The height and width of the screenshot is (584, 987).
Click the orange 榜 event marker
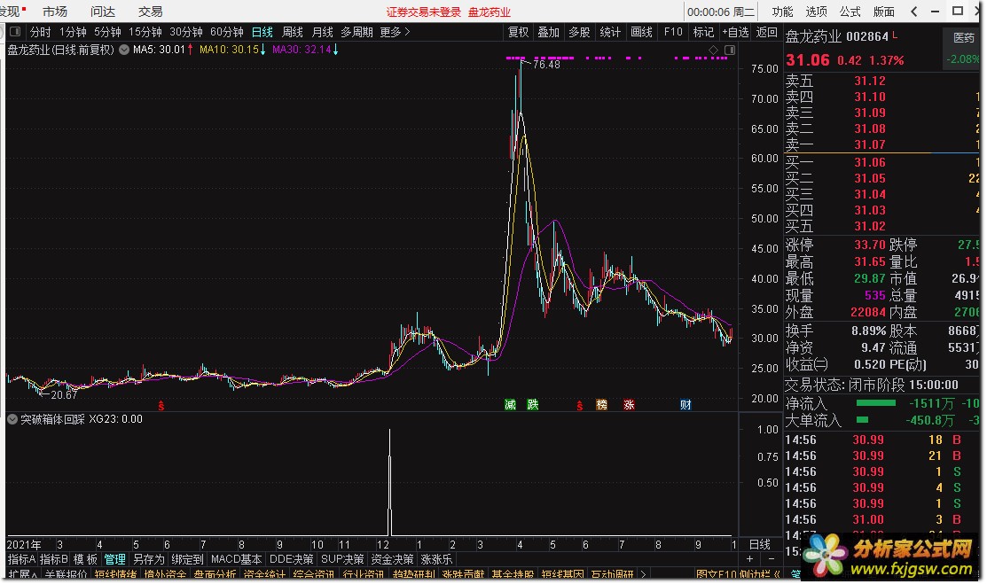602,405
